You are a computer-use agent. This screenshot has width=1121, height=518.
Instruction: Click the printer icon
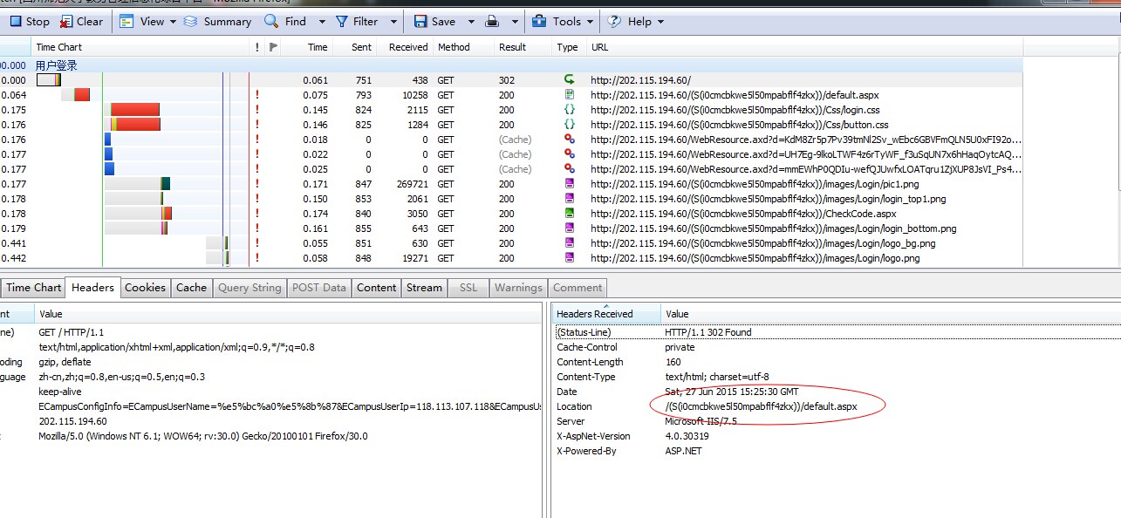coord(492,22)
